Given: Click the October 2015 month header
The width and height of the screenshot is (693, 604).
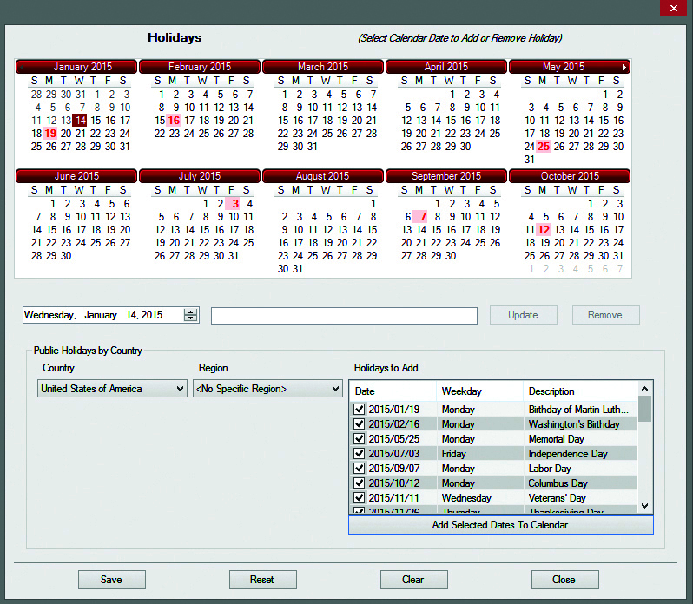Looking at the screenshot, I should [x=569, y=176].
